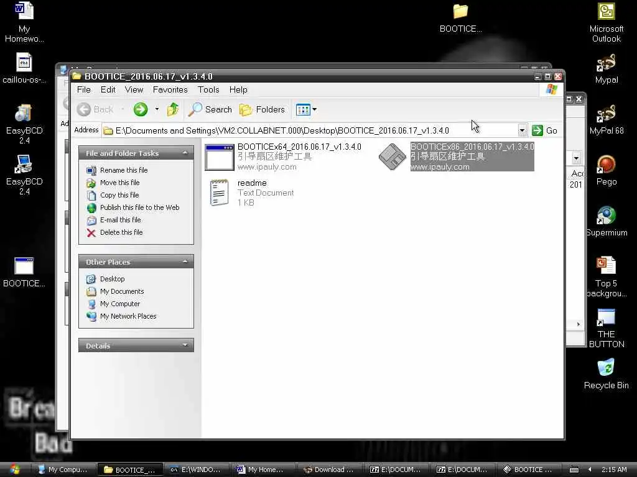Click Delete this file link

[121, 232]
